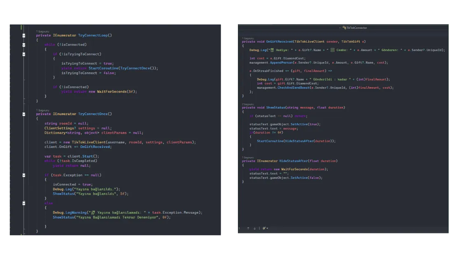The width and height of the screenshot is (461, 259).
Task: Click the TryConnectLoop method name
Action: pos(93,35)
